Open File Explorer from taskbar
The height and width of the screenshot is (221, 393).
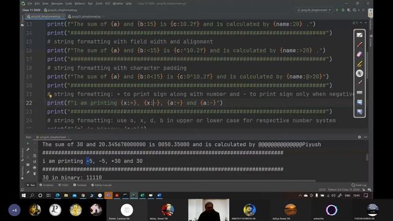(x=66, y=195)
